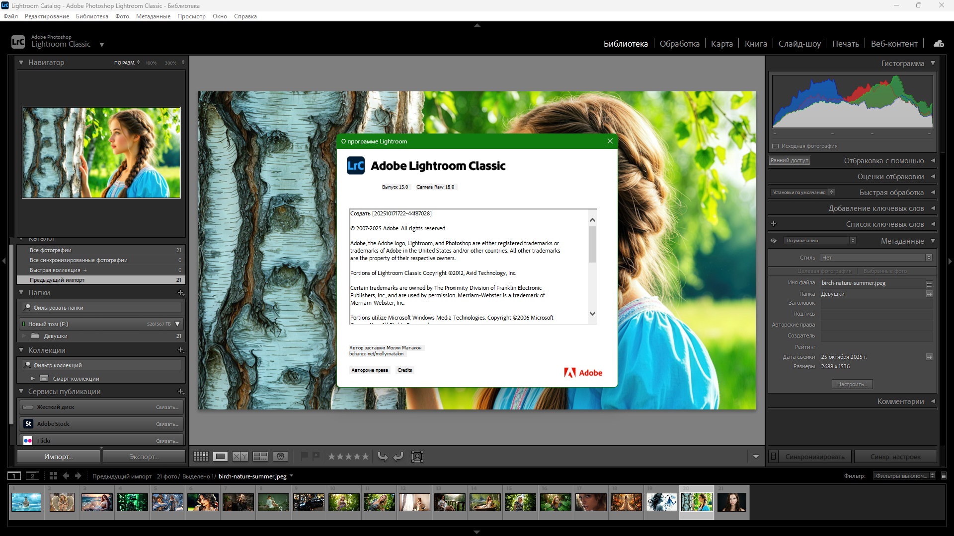The image size is (954, 536).
Task: Click the Импорт button
Action: [x=58, y=457]
